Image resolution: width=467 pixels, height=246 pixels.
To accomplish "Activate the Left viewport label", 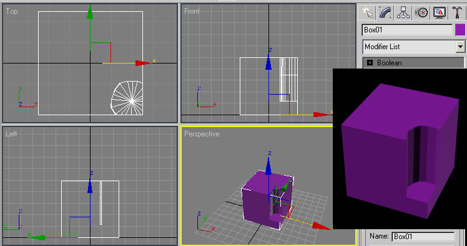I will coord(11,134).
